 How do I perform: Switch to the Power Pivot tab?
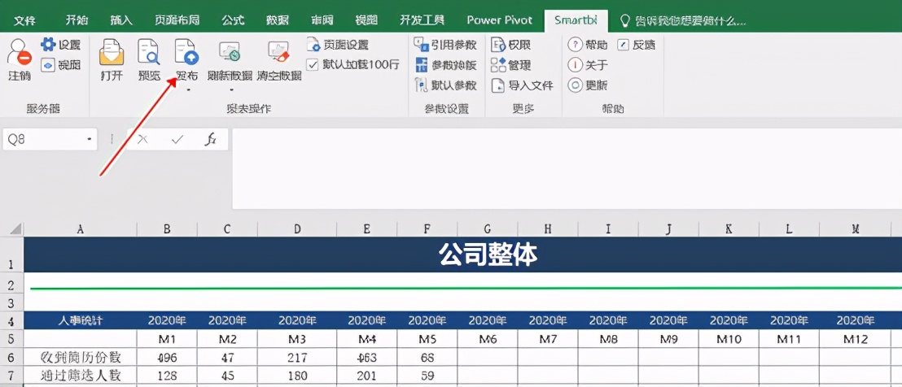coord(499,20)
